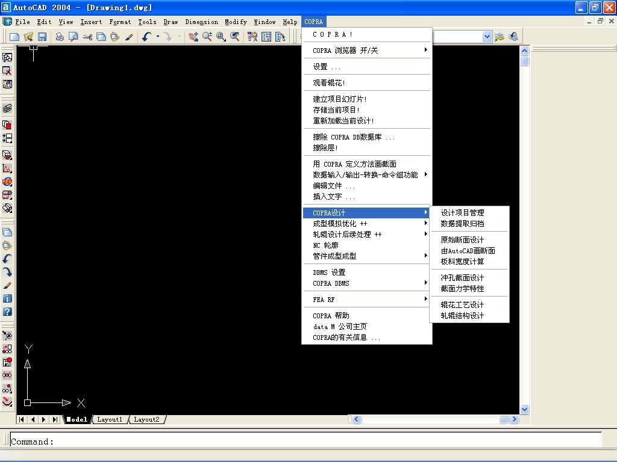
Task: Open the Dimension menu
Action: (x=201, y=22)
